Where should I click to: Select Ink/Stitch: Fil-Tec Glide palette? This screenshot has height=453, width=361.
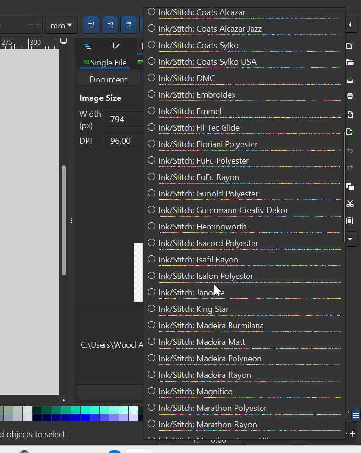(x=244, y=129)
